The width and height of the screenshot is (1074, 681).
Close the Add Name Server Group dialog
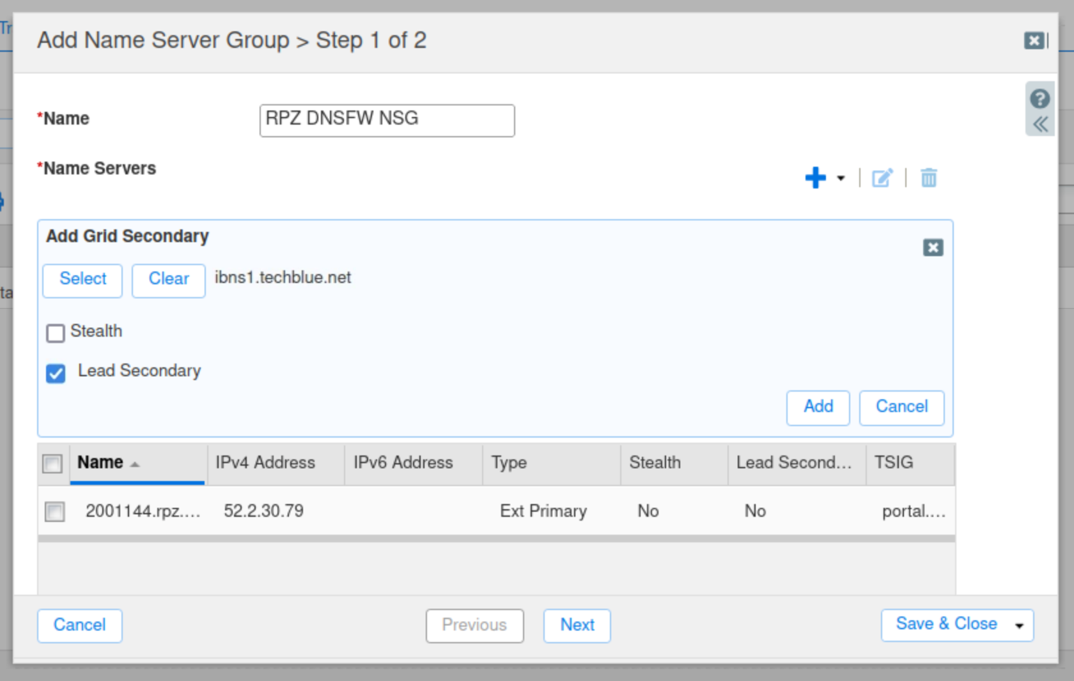pos(1034,41)
